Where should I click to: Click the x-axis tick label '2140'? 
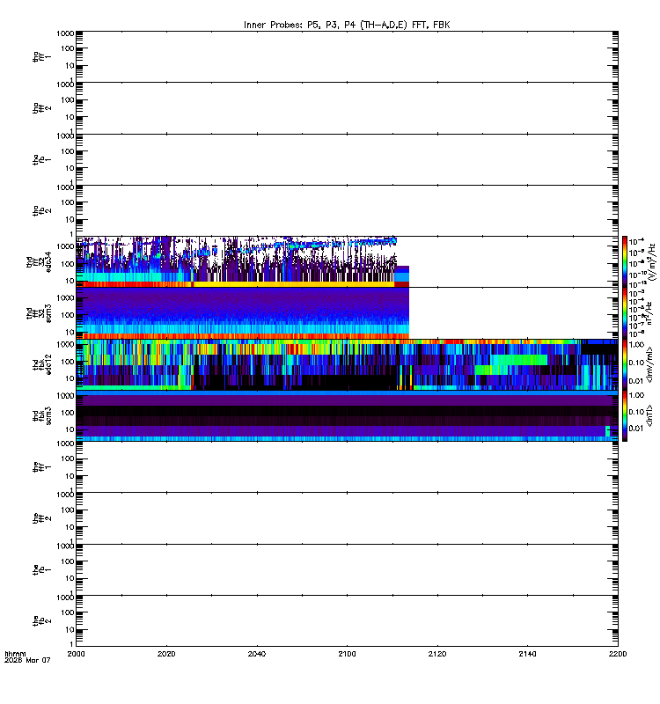(527, 654)
